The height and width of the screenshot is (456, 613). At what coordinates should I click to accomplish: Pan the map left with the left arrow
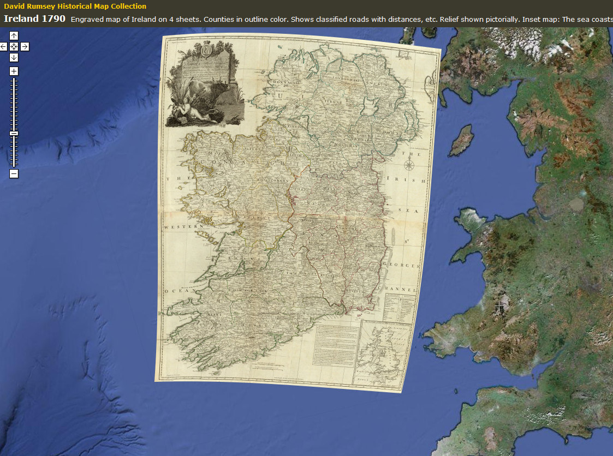coord(3,47)
